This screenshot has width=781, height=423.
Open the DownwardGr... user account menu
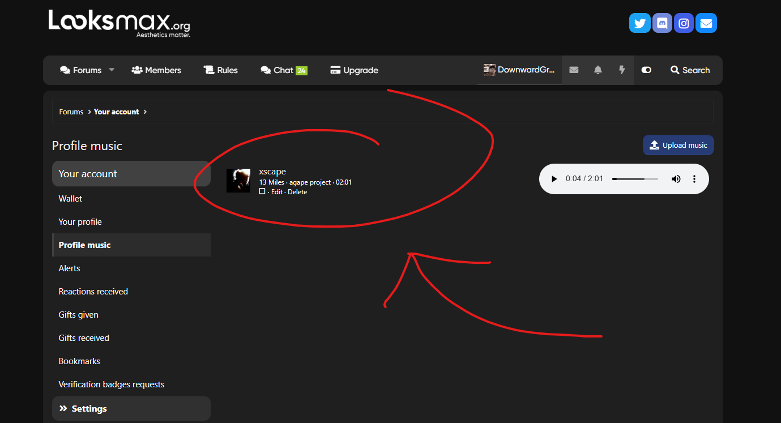(519, 70)
